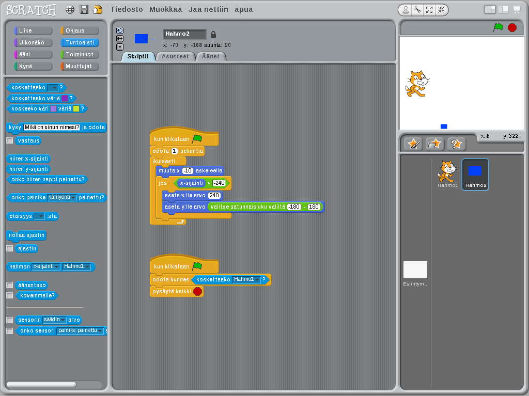Image resolution: width=529 pixels, height=396 pixels.
Task: Check the ajastin reporter checkbox
Action: click(x=10, y=248)
